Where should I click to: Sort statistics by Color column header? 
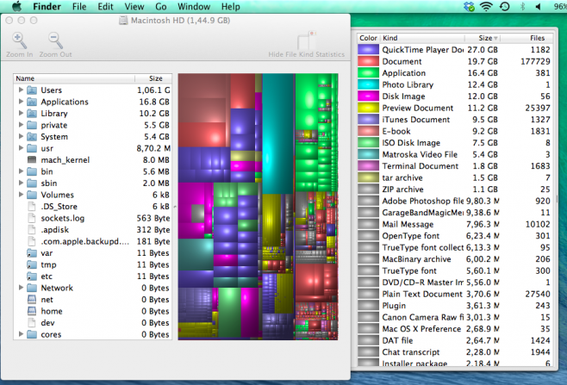pyautogui.click(x=368, y=38)
